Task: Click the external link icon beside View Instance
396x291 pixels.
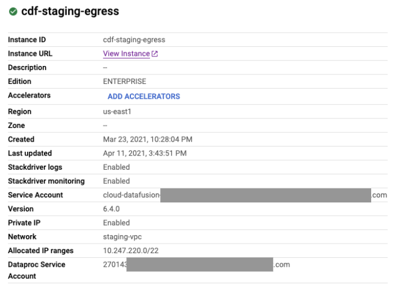Action: point(155,54)
